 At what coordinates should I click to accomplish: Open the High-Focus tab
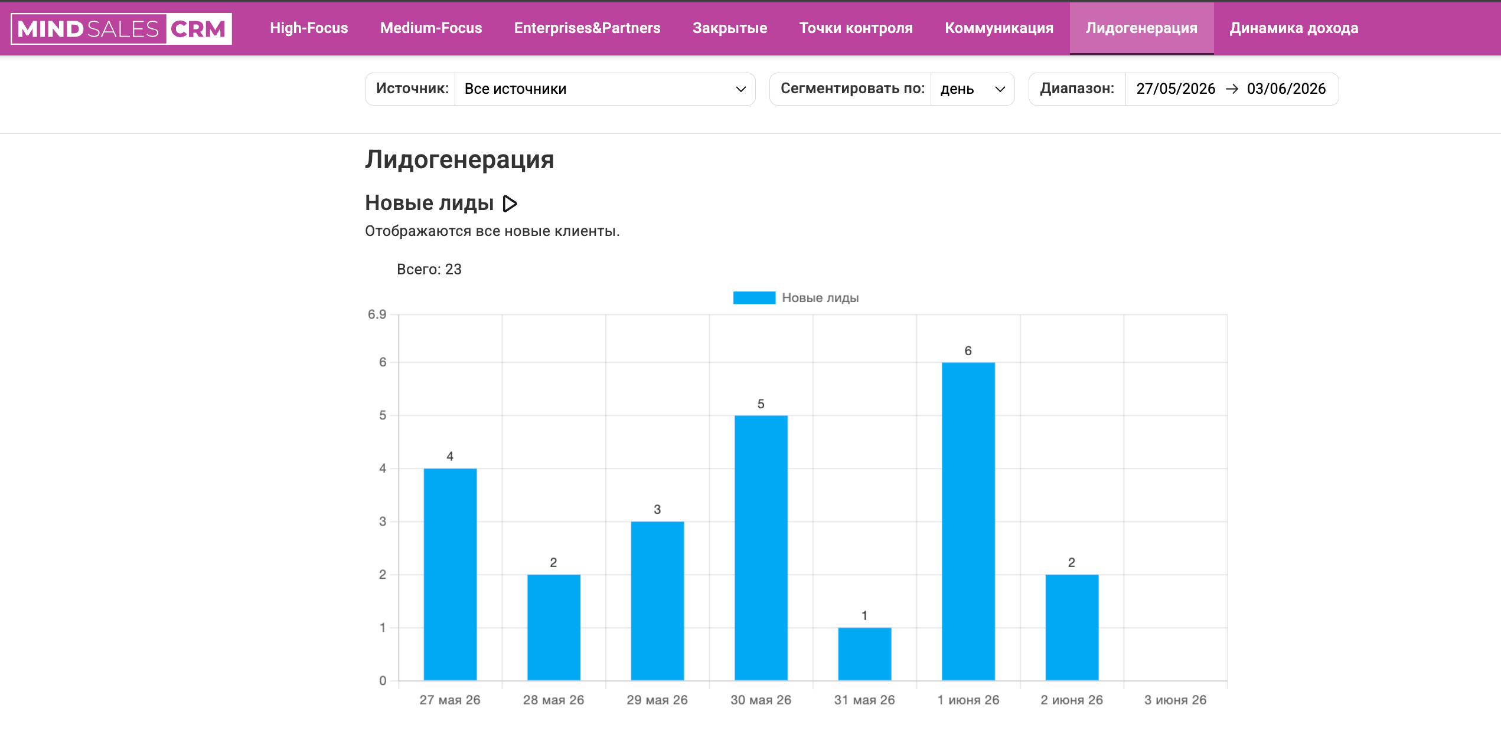click(309, 28)
